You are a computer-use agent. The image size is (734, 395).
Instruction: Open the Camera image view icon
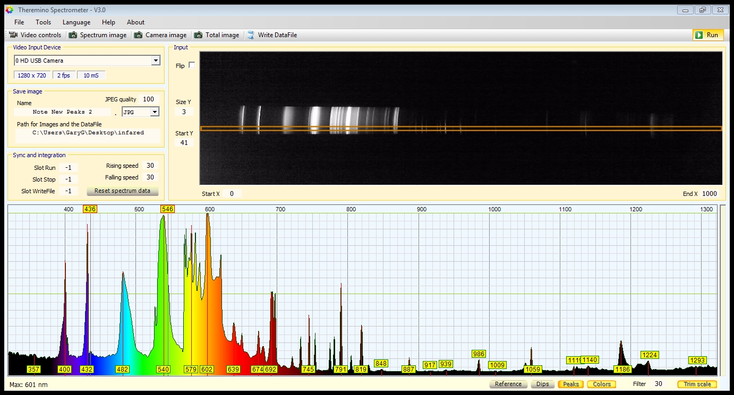tap(138, 35)
